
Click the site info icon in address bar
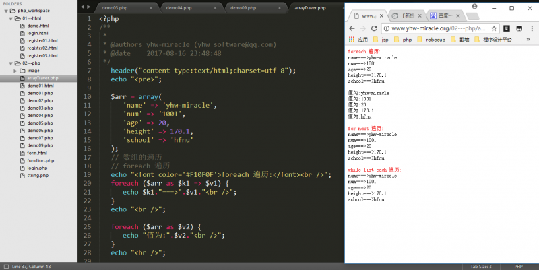(x=387, y=28)
